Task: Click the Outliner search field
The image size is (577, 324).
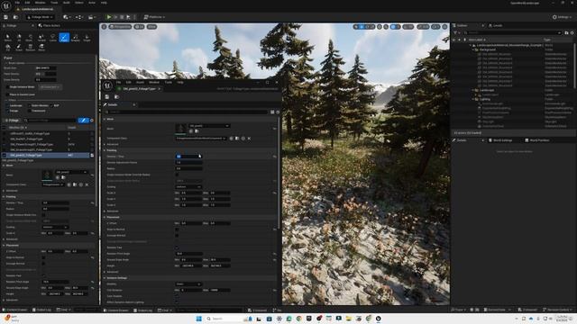Action: click(x=512, y=32)
